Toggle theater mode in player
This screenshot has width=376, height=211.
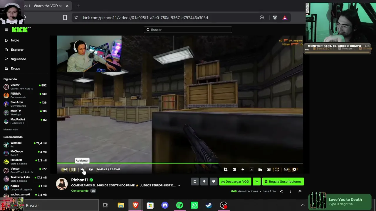pyautogui.click(x=268, y=169)
